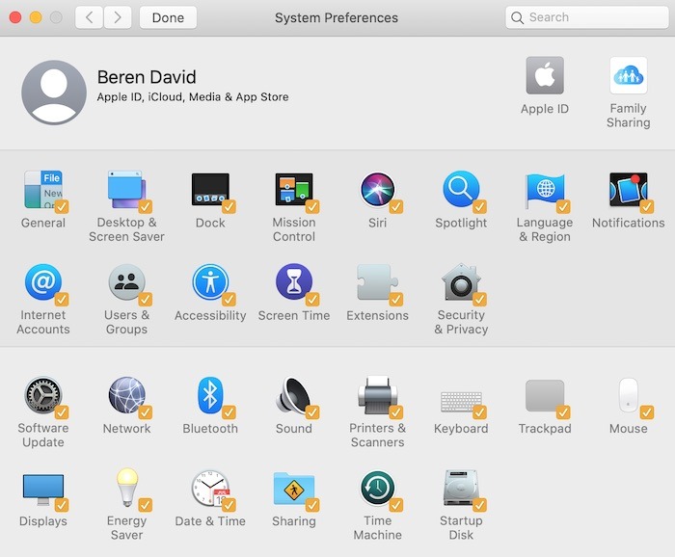Click the Search input field
The height and width of the screenshot is (557, 675).
[586, 17]
